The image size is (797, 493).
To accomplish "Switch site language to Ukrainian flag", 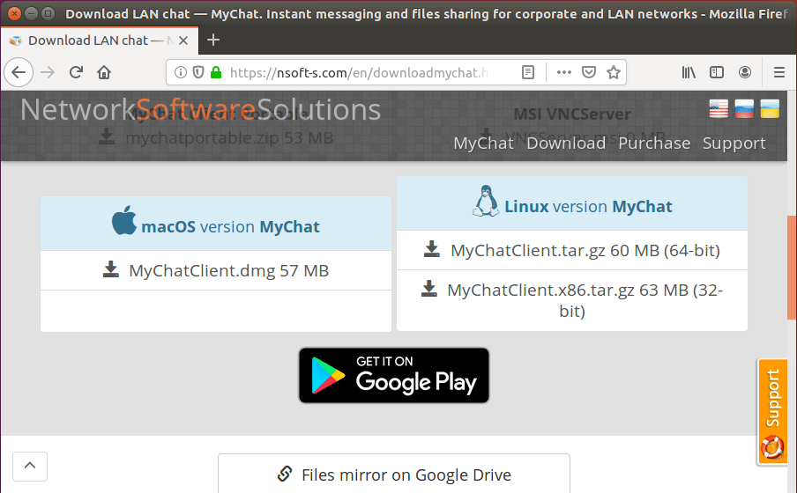I will click(770, 109).
